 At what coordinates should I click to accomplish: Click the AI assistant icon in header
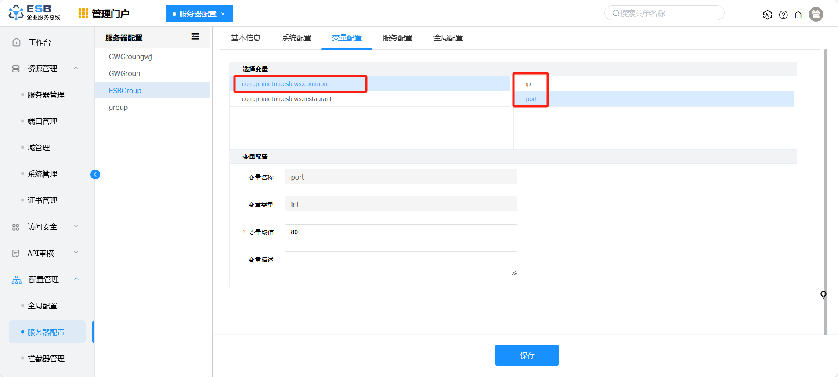(767, 14)
